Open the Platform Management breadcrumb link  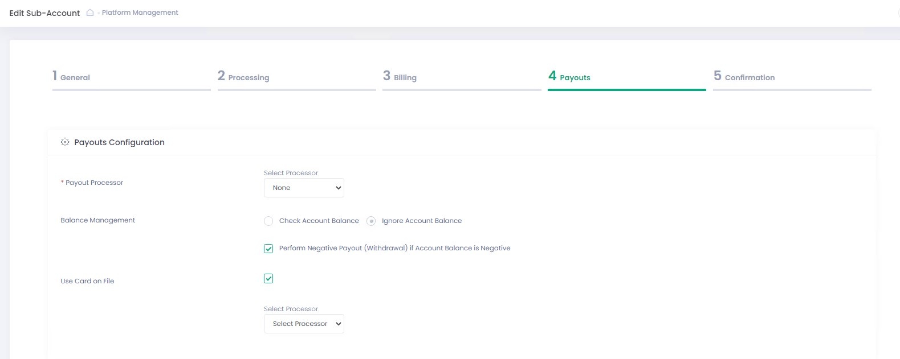point(140,13)
